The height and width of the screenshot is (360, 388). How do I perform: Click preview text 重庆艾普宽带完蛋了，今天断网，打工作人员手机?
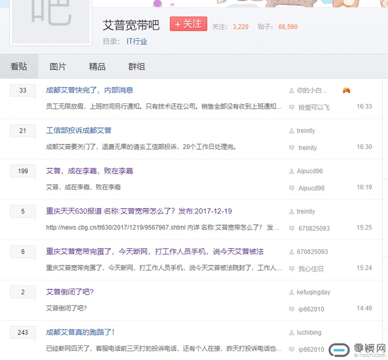(x=164, y=268)
